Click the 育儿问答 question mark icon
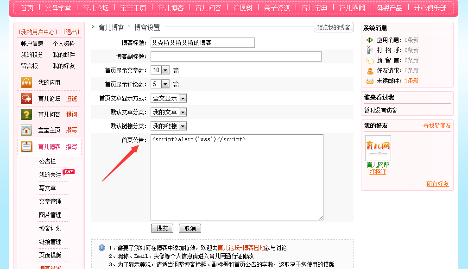 26,114
